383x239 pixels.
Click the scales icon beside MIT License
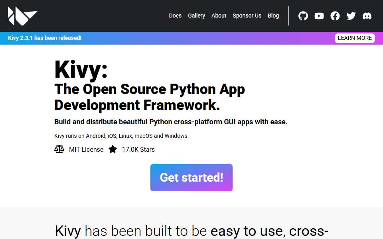click(59, 149)
